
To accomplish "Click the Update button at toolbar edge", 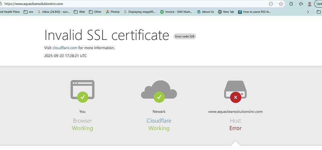I will [318, 4].
